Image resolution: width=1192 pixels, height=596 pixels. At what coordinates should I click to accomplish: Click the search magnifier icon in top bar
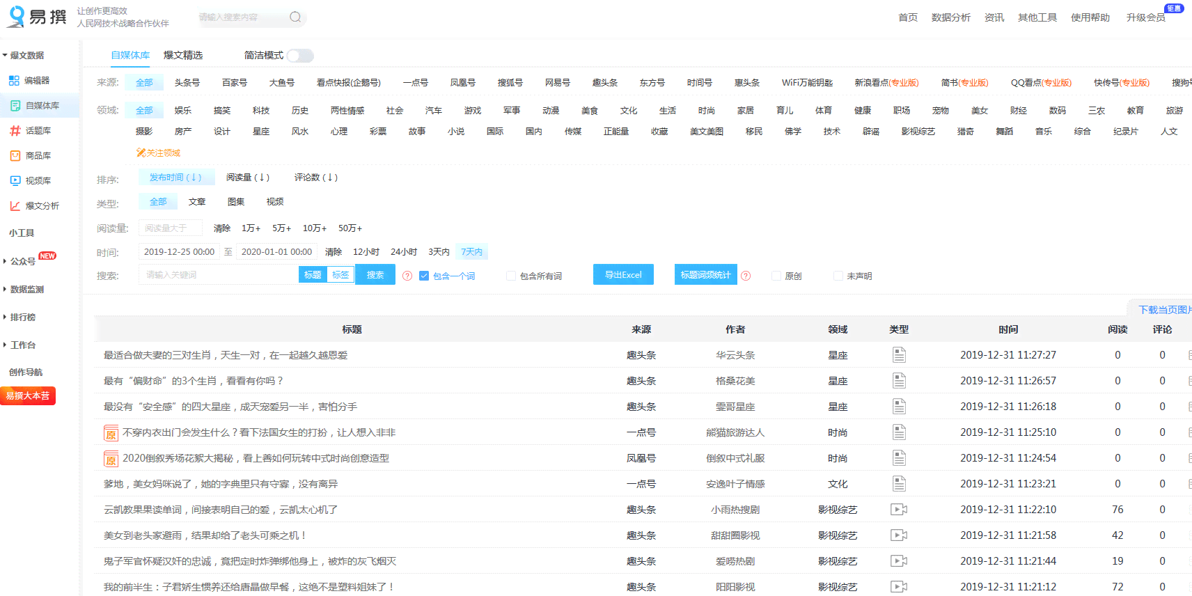(x=295, y=17)
